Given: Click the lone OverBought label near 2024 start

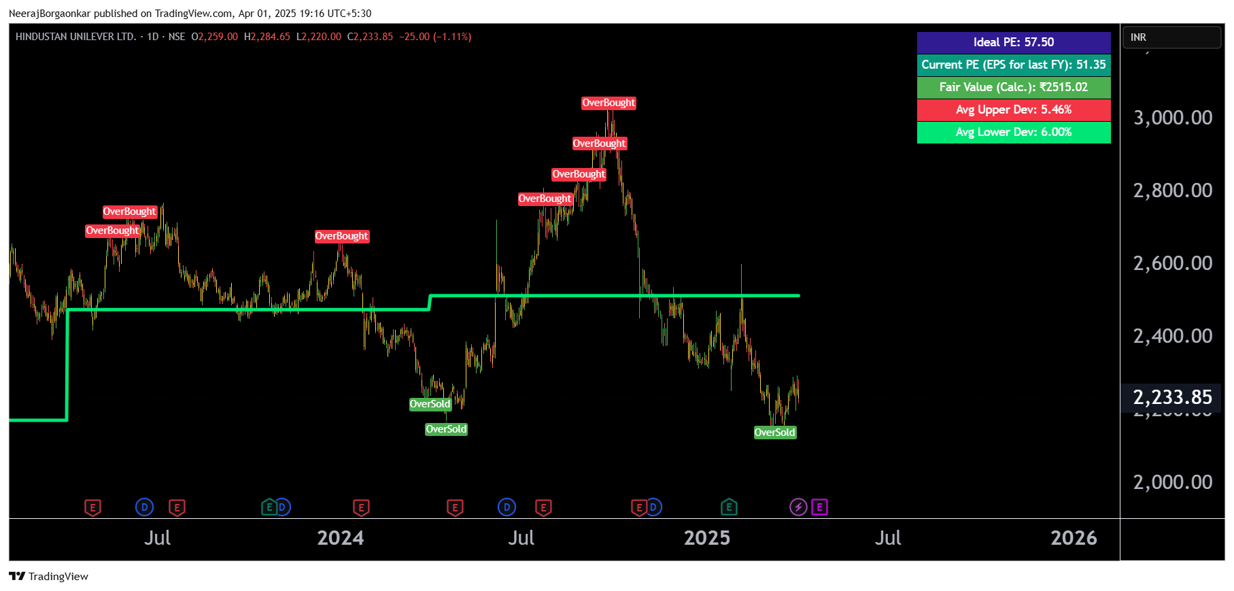Looking at the screenshot, I should tap(341, 236).
